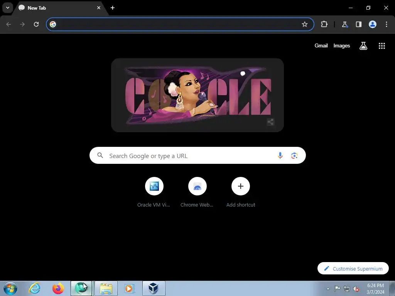Click Supermium taskbar icon
This screenshot has width=395, height=296.
(81, 288)
